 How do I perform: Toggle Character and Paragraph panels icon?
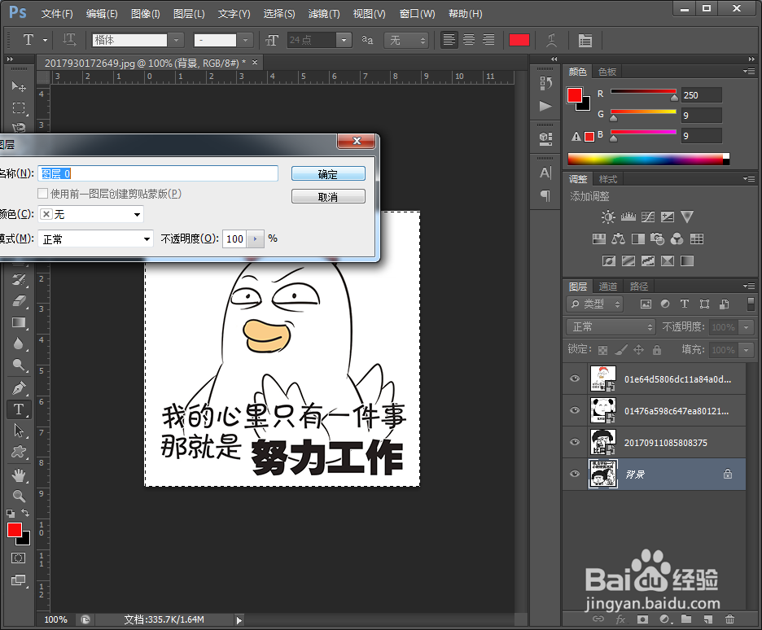pos(585,41)
